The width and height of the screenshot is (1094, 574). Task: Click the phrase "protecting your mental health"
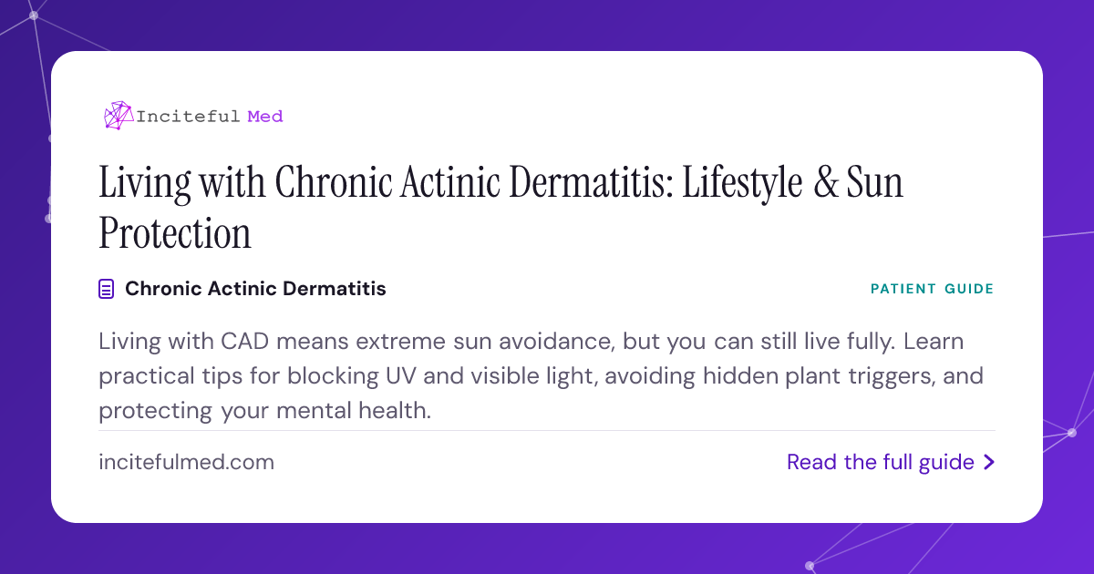tap(264, 411)
